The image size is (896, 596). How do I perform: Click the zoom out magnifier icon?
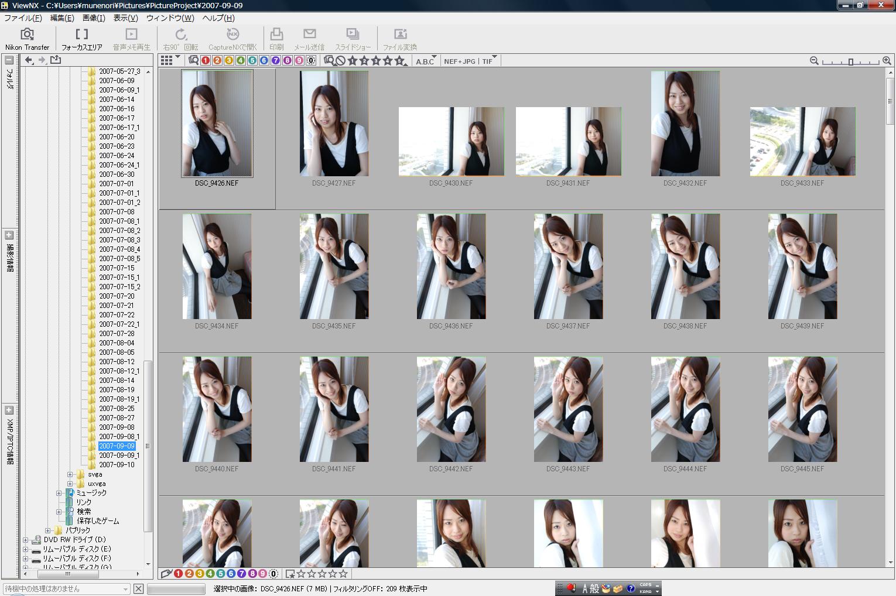[x=814, y=61]
